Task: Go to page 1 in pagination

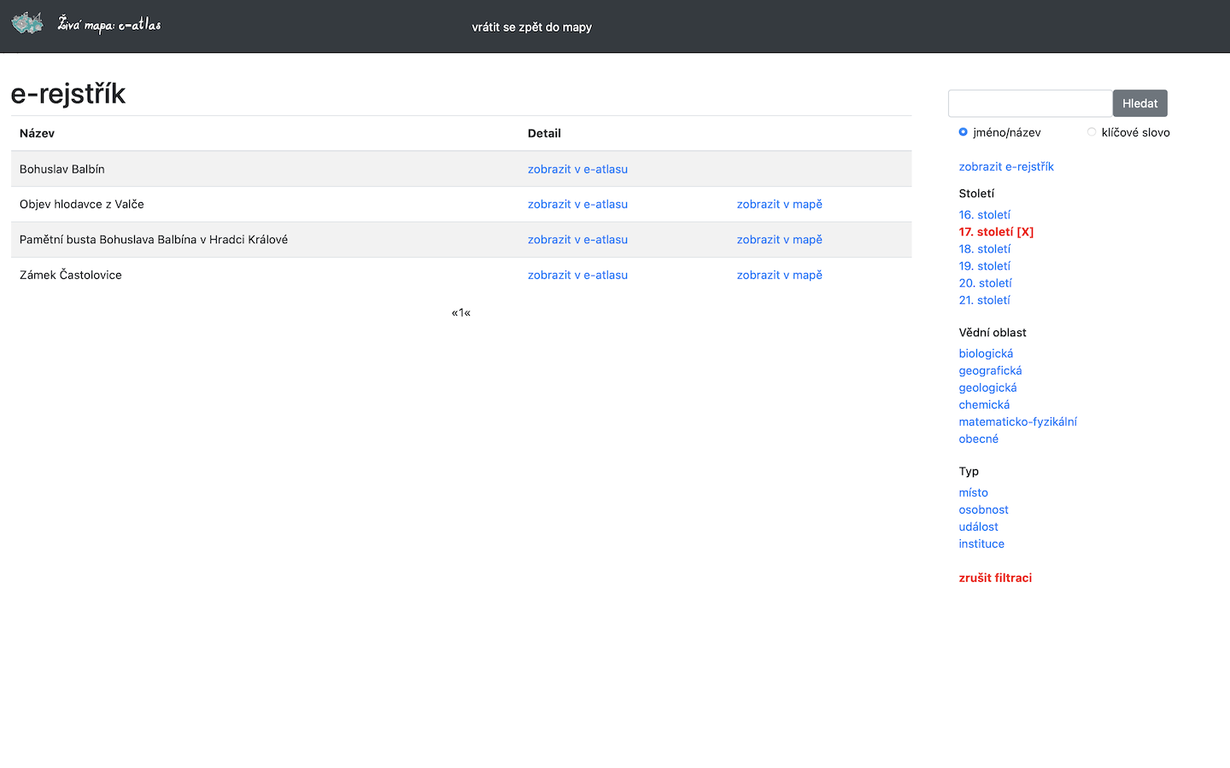Action: [461, 312]
